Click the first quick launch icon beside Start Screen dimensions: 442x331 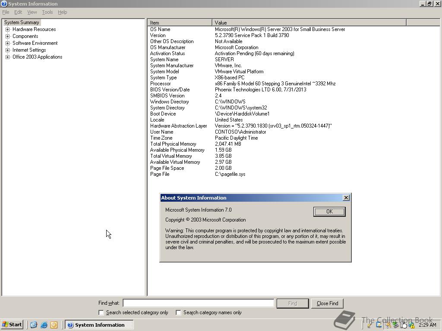tap(34, 325)
